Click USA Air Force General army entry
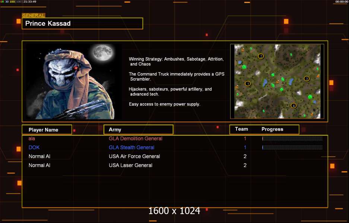 [x=134, y=156]
